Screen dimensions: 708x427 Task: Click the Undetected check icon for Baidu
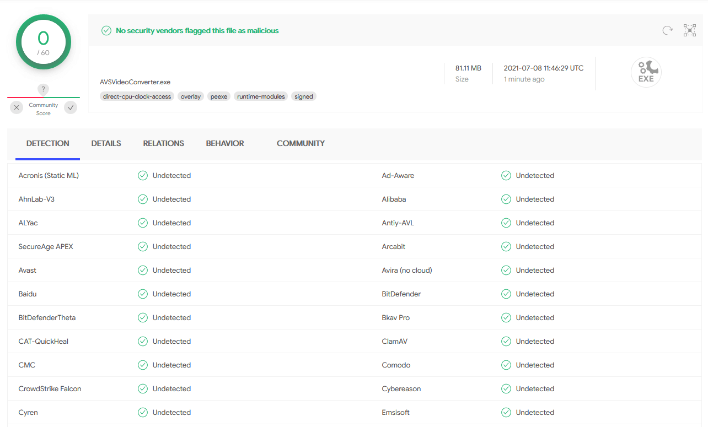143,294
